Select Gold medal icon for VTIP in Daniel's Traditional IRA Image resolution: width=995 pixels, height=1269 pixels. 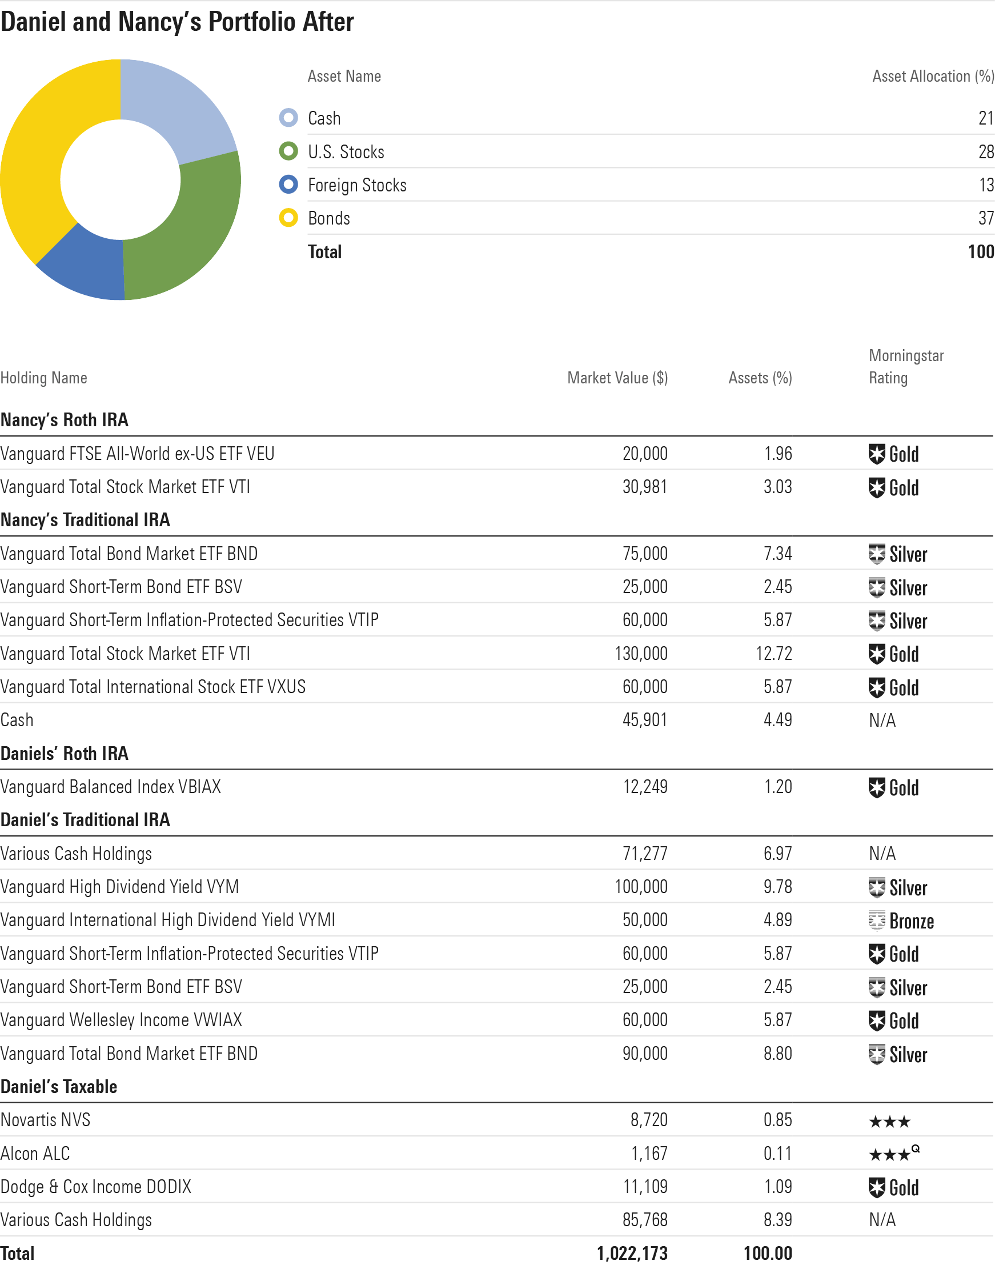pyautogui.click(x=876, y=954)
